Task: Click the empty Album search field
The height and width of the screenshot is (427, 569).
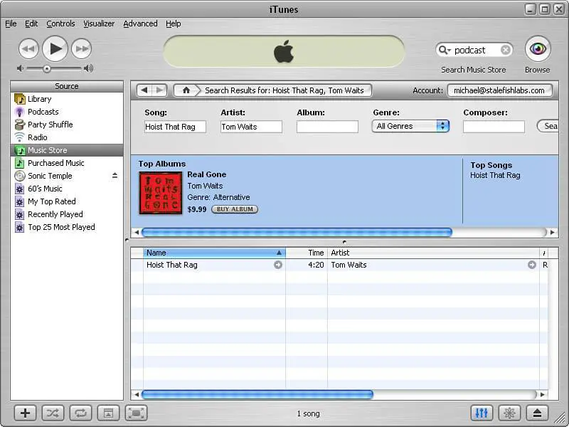Action: click(x=327, y=127)
